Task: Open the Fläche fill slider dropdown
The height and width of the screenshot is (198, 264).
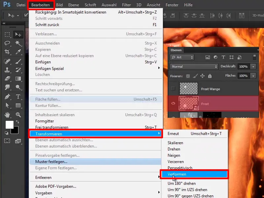Action: tap(253, 76)
